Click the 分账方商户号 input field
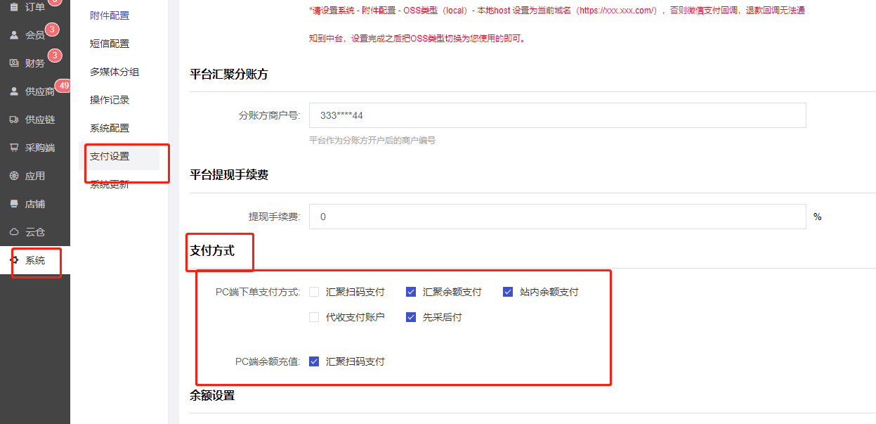 [557, 115]
